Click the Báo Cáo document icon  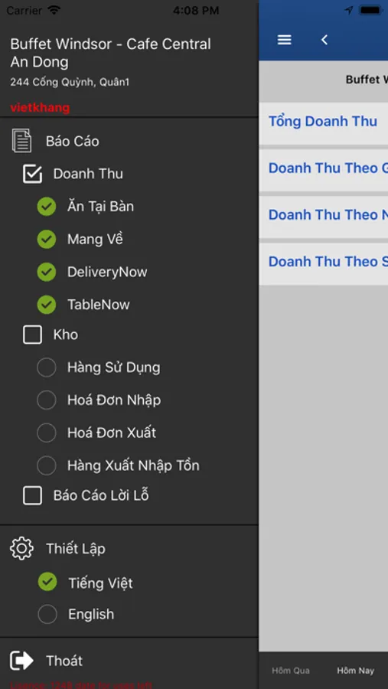point(21,141)
